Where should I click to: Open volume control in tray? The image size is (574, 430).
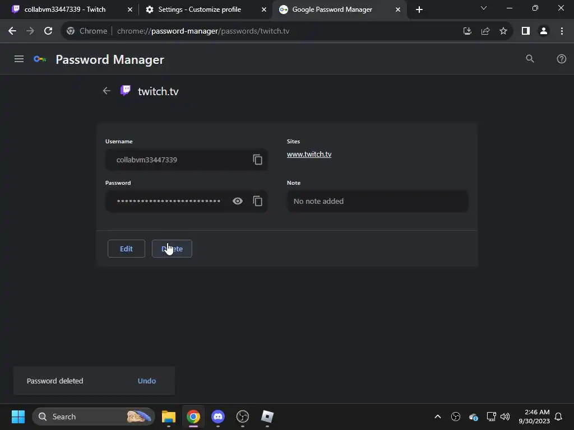[x=505, y=417]
